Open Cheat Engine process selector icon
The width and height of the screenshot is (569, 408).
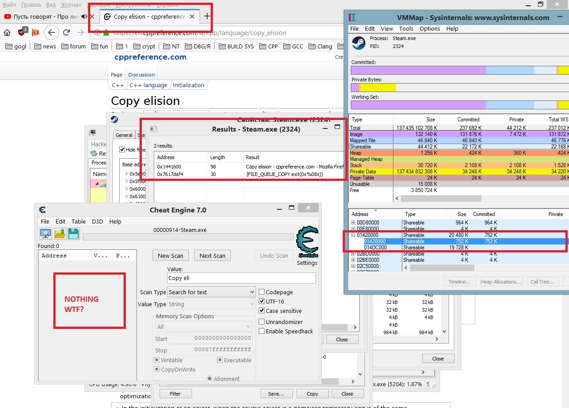pos(45,234)
